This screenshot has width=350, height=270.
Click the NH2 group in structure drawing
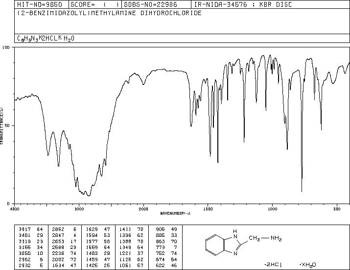277,238
